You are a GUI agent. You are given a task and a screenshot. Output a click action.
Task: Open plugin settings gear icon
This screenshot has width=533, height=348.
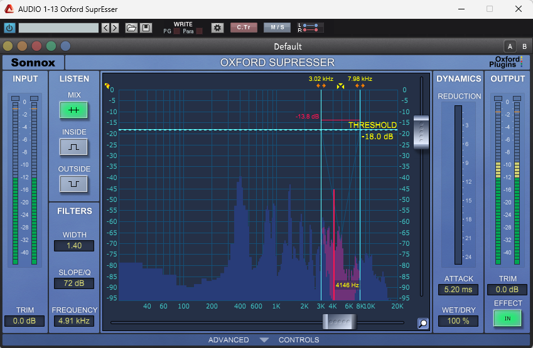218,28
